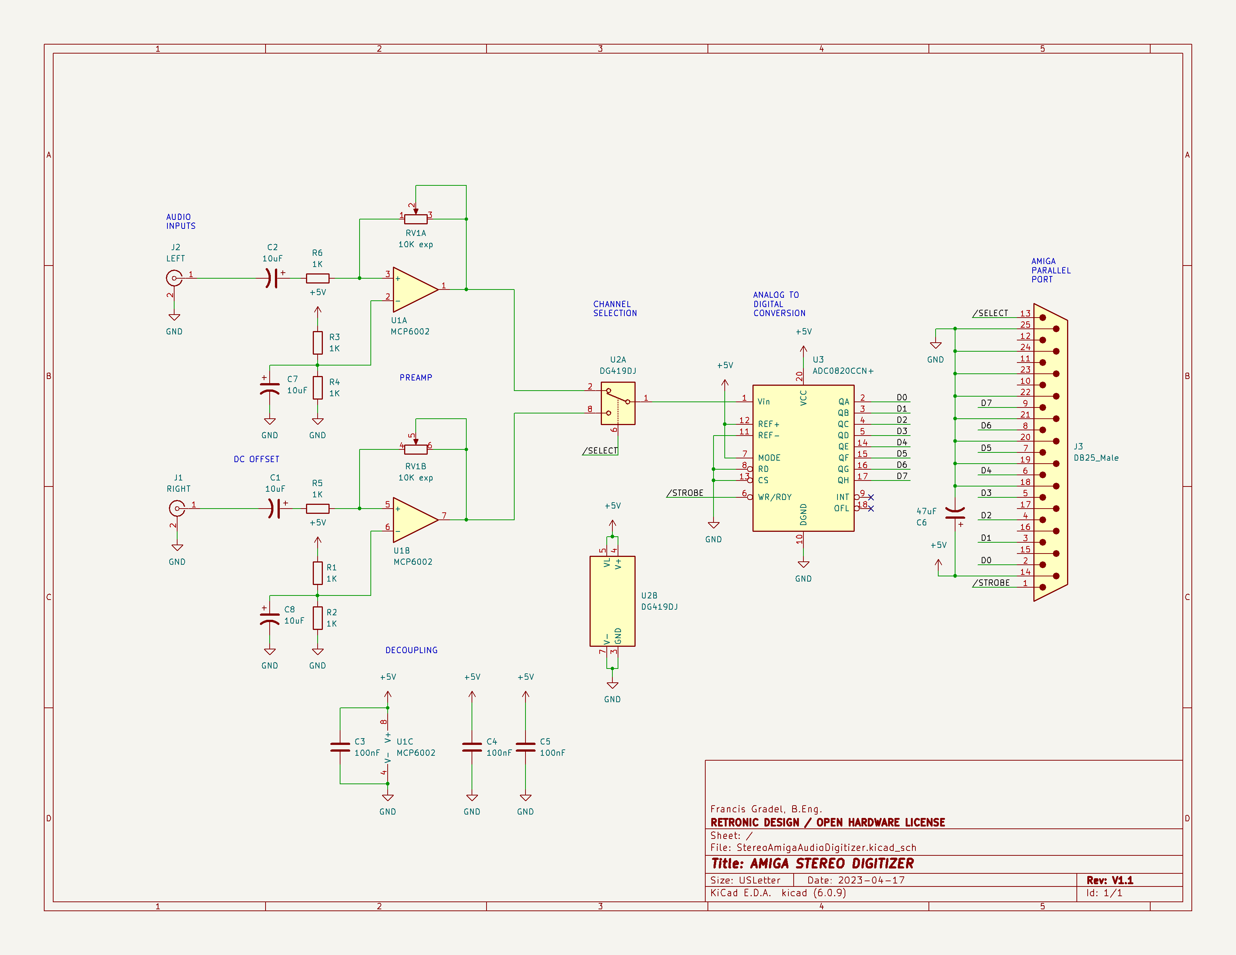The height and width of the screenshot is (955, 1236).
Task: Open the RETRONIC DESIGN OPEN HARDWARE LICENSE text
Action: tap(827, 823)
